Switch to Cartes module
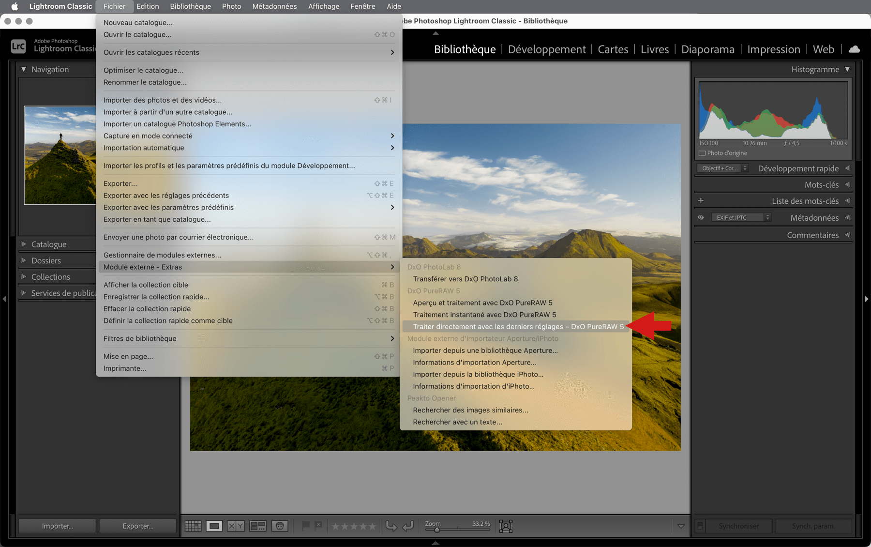Image resolution: width=871 pixels, height=547 pixels. point(613,49)
